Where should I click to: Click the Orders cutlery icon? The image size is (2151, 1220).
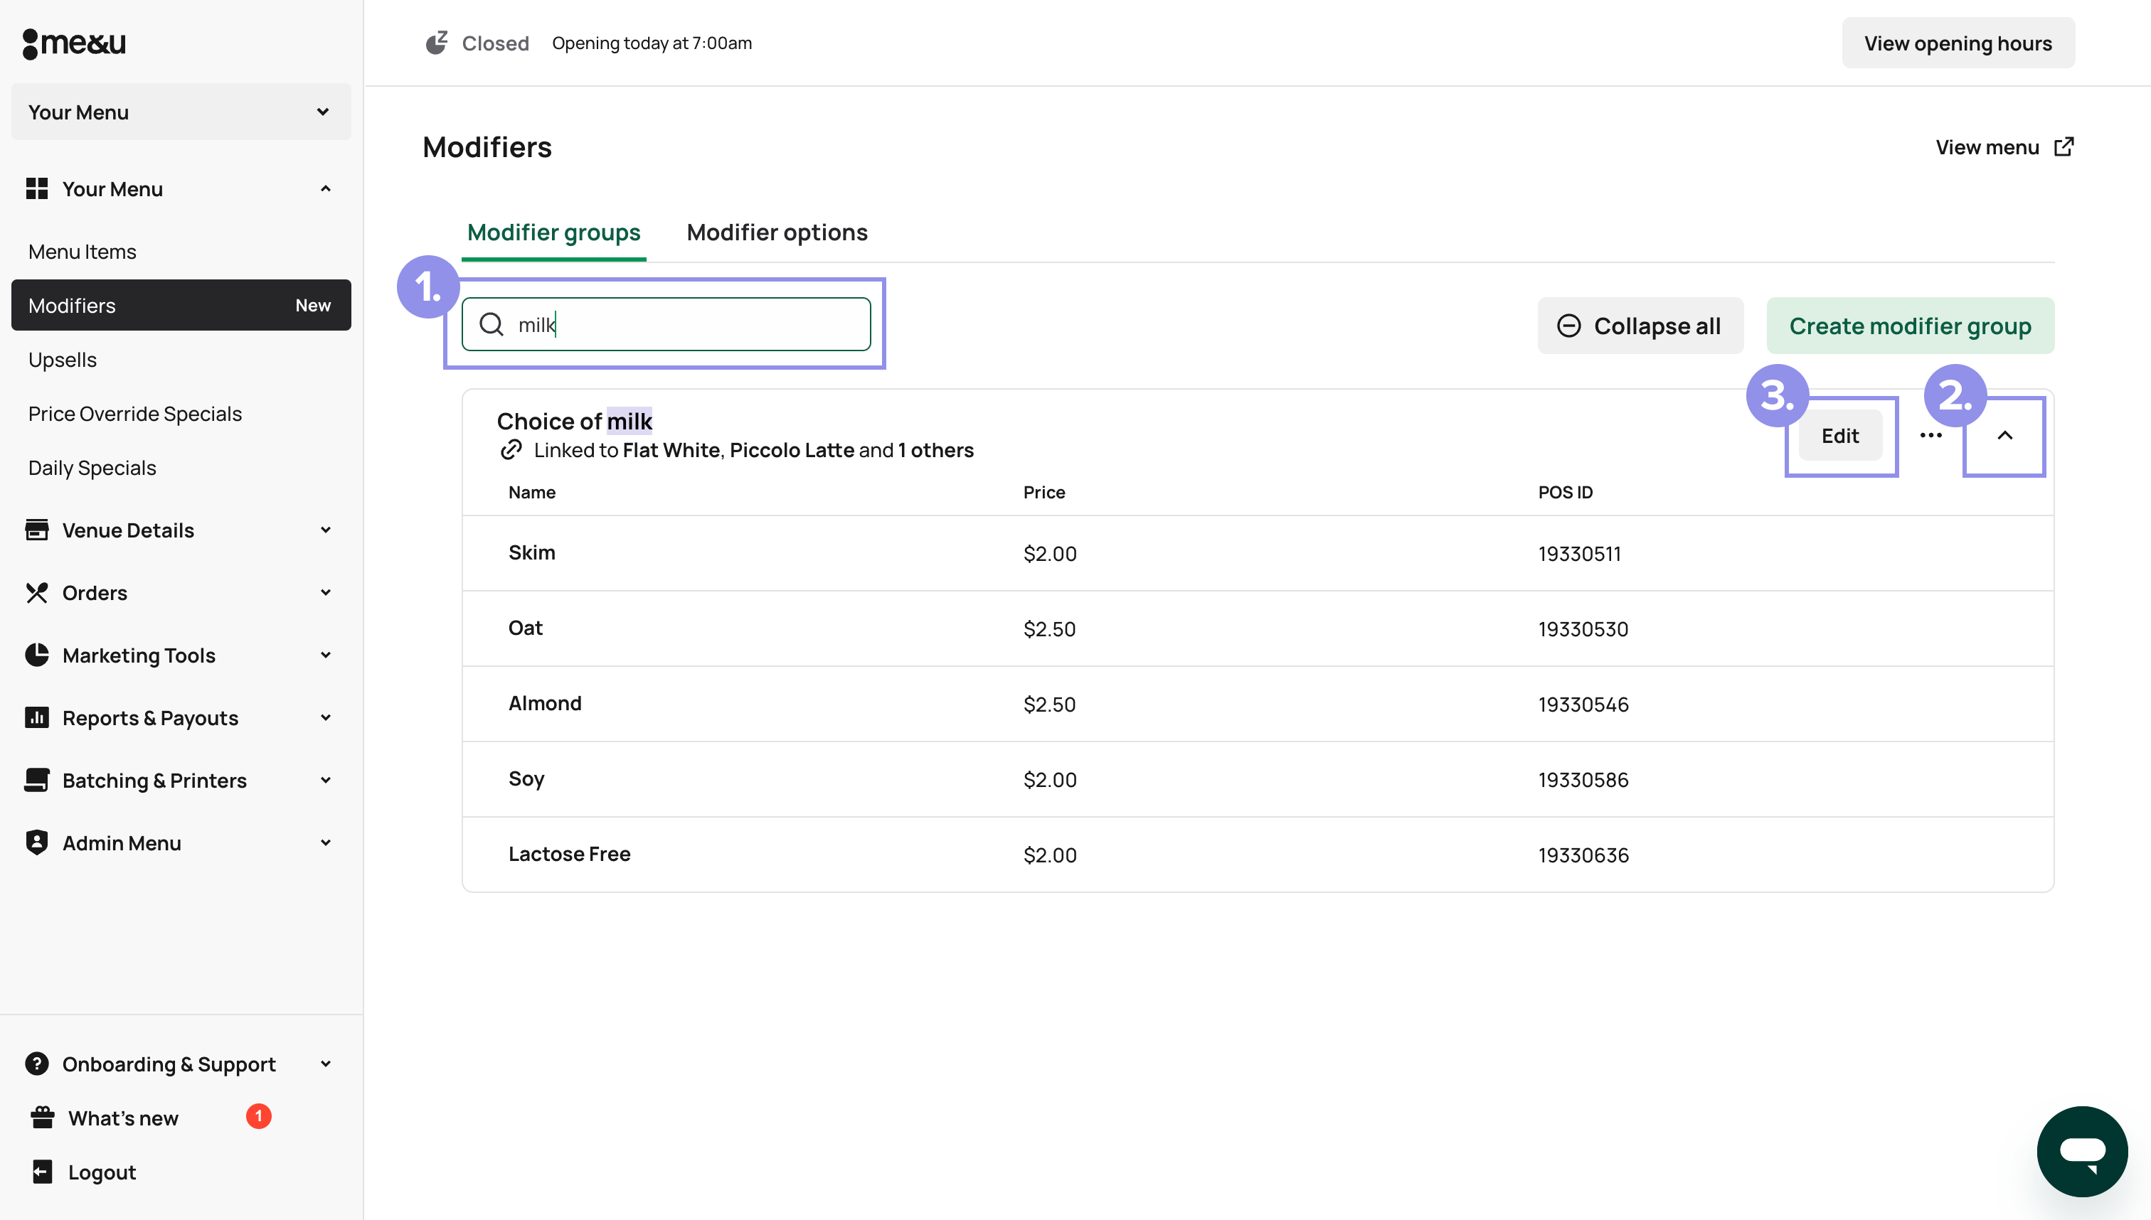coord(37,592)
